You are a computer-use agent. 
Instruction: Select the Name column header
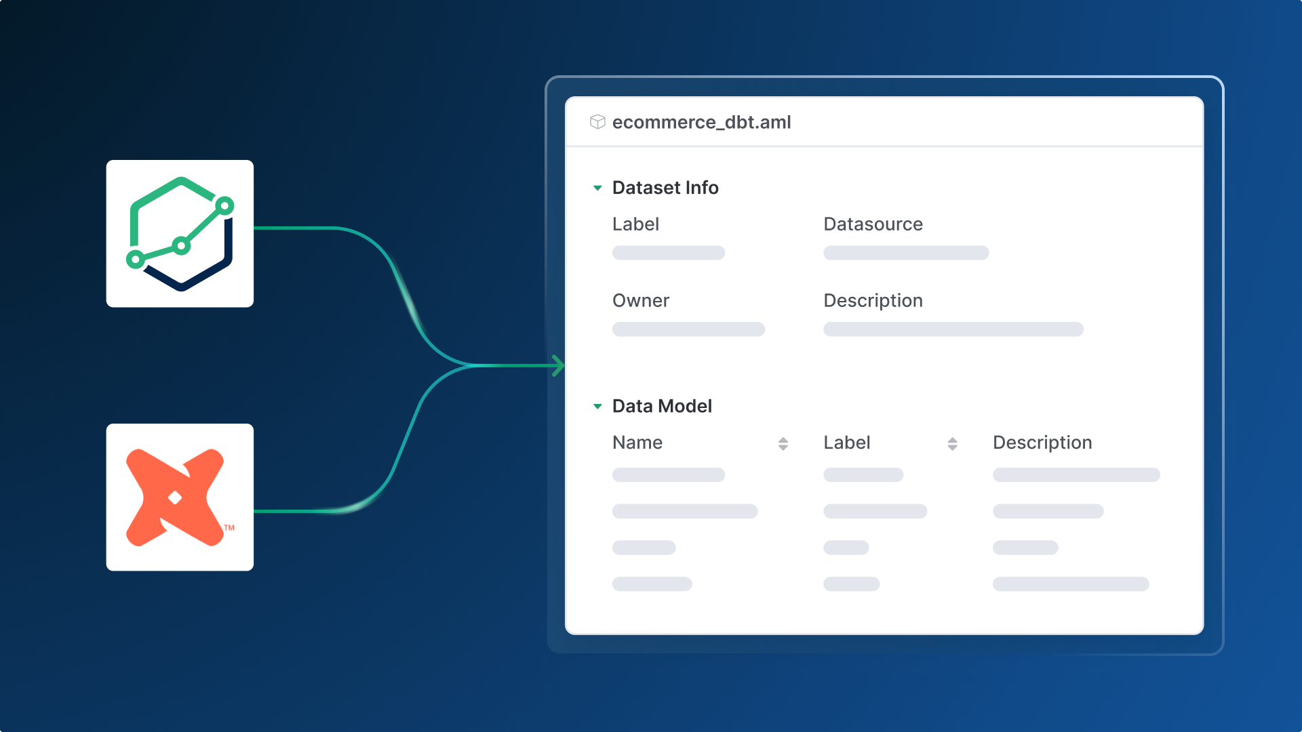[x=637, y=443]
